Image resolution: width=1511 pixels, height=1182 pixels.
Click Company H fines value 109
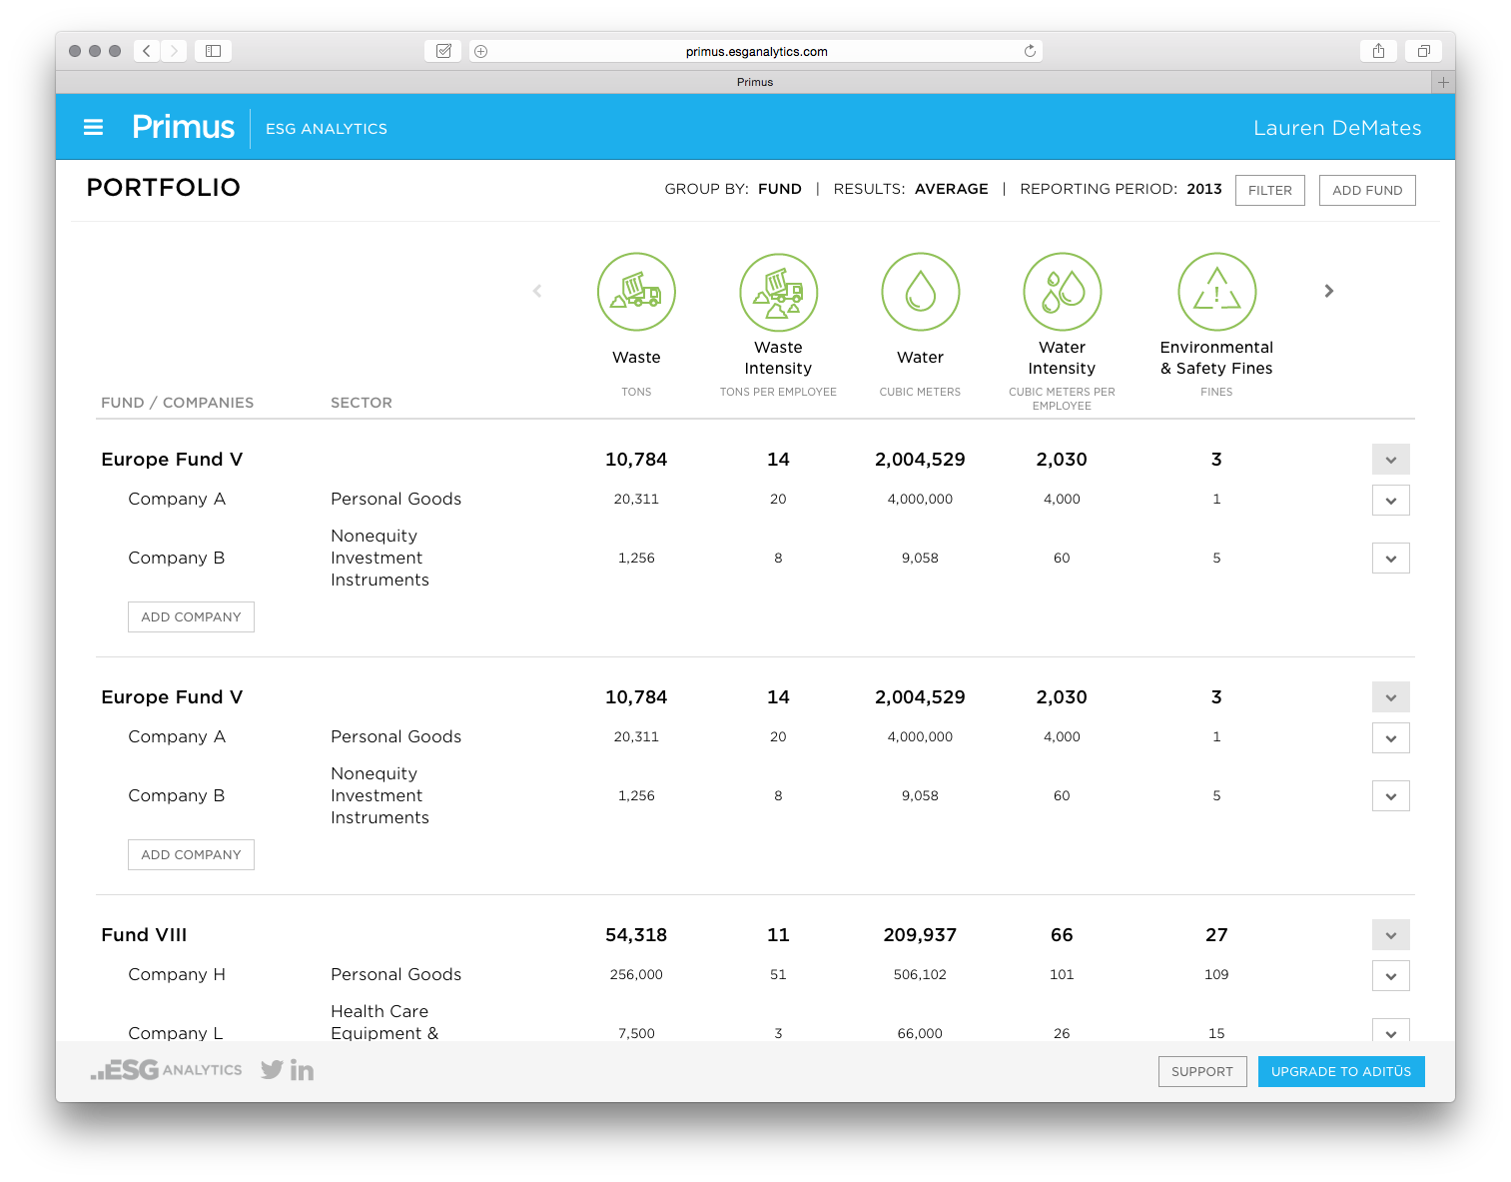pos(1216,974)
